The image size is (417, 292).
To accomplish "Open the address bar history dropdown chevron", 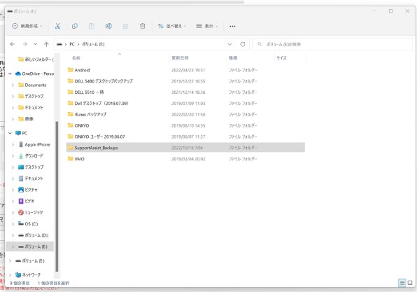I will (229, 44).
